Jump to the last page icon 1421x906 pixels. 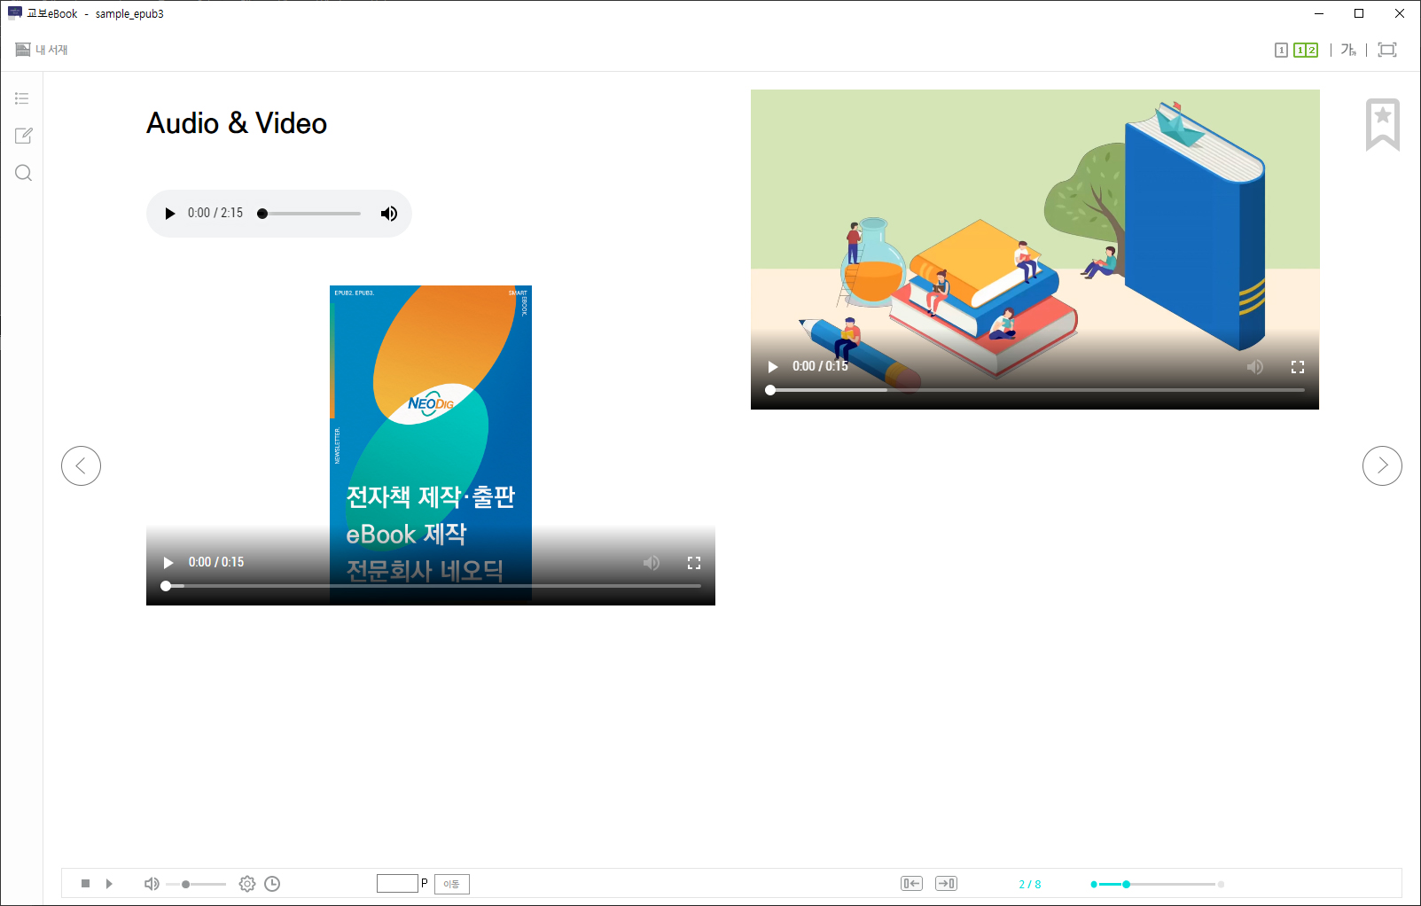pyautogui.click(x=946, y=884)
